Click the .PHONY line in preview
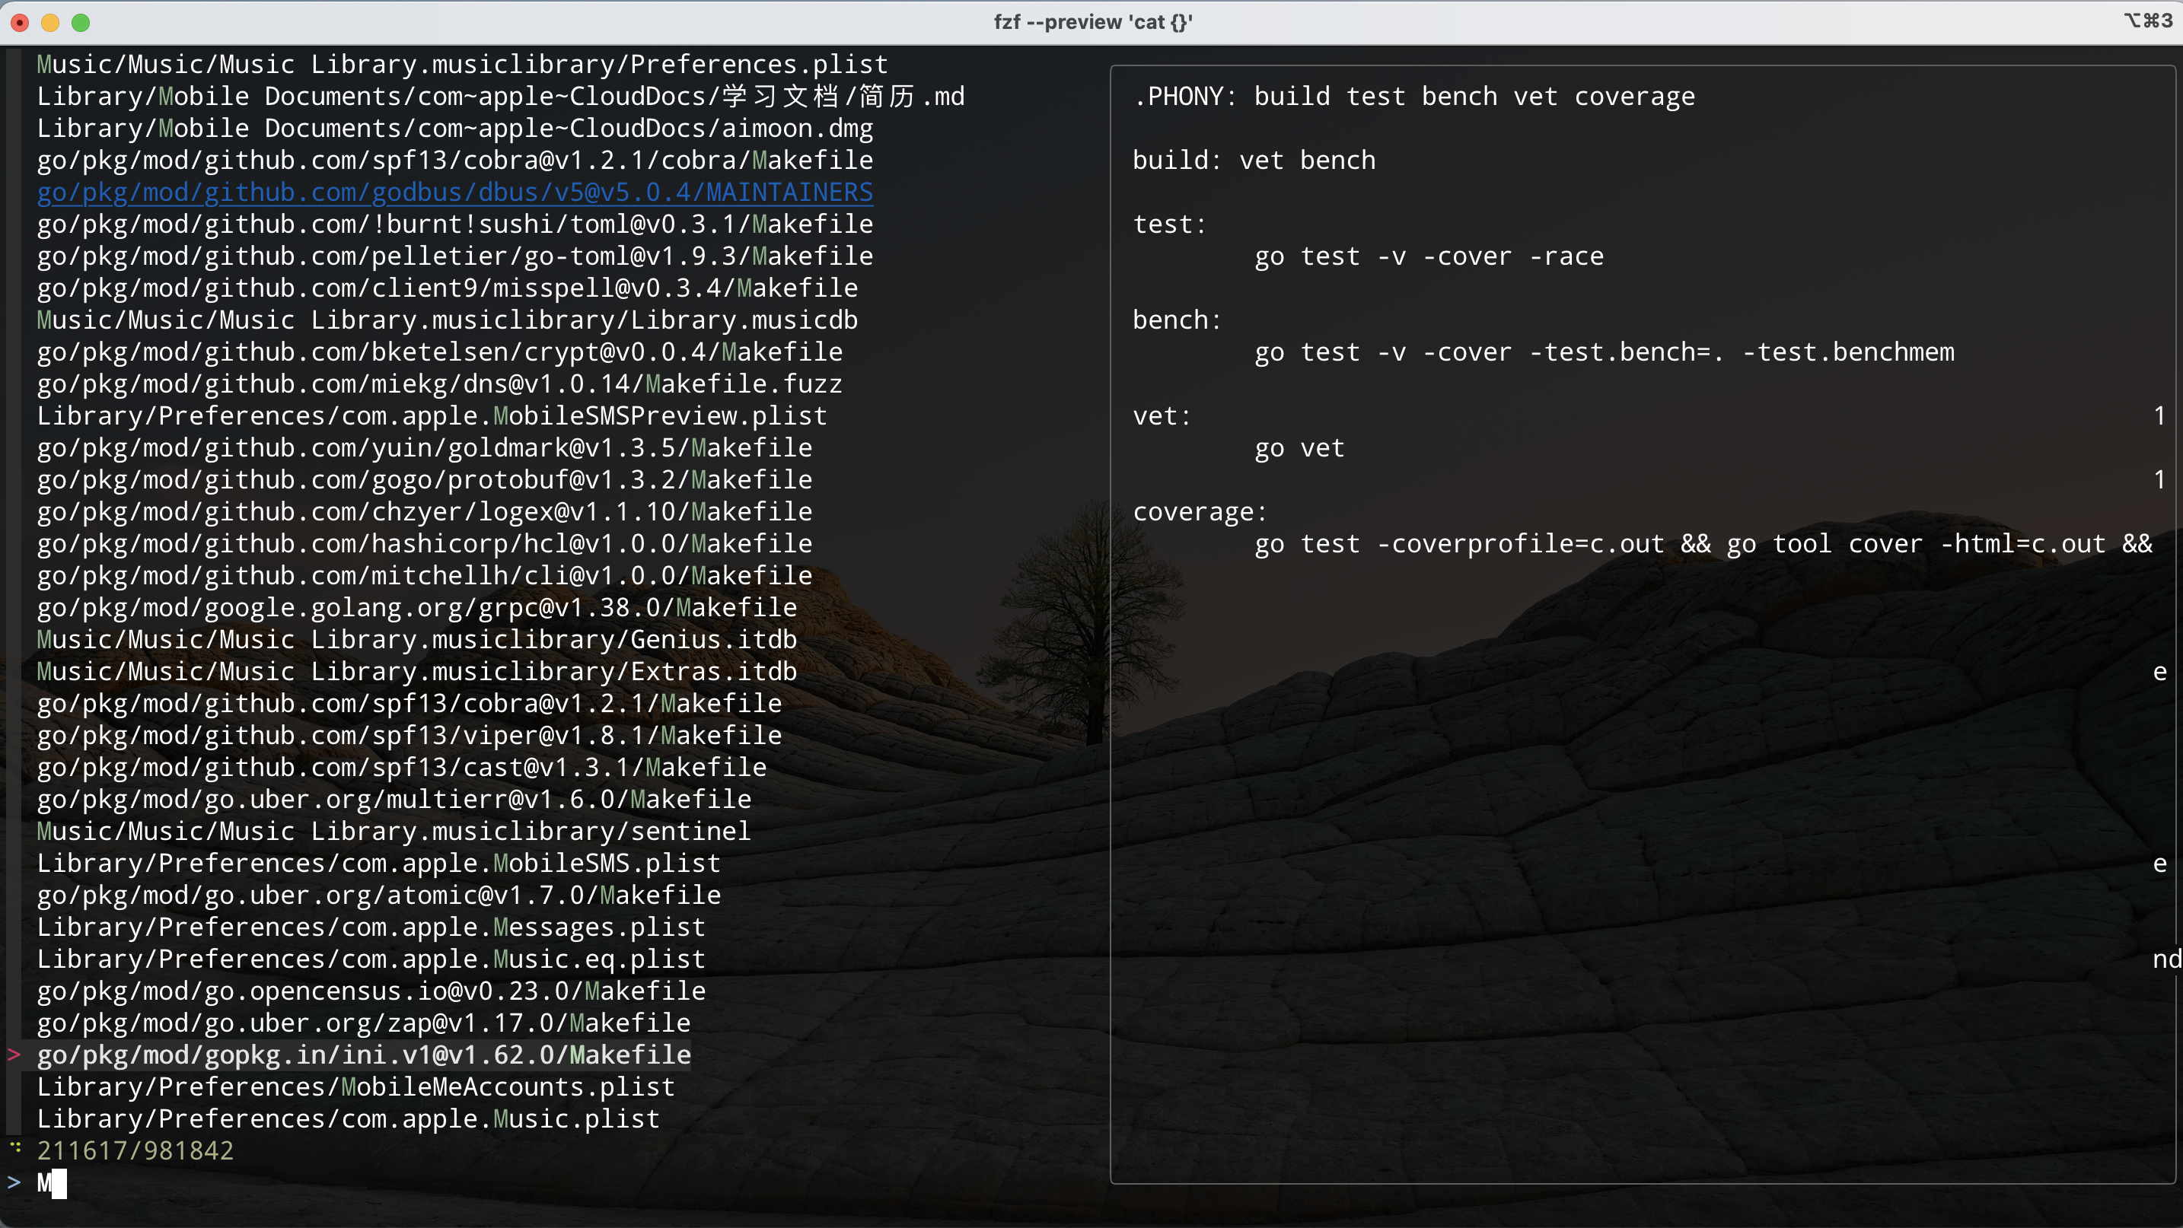The image size is (2183, 1228). 1413,97
